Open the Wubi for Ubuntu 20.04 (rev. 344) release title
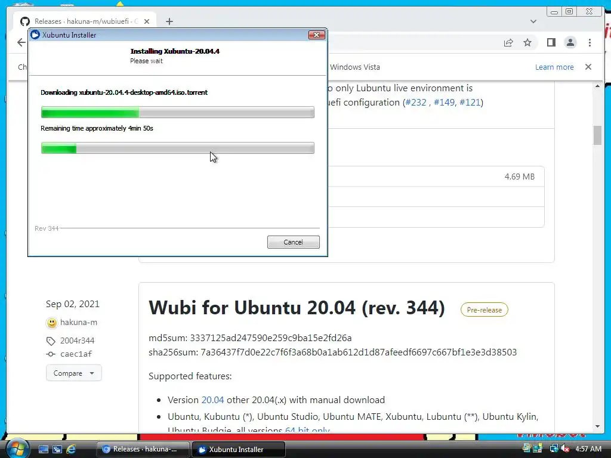611x458 pixels. click(x=297, y=308)
